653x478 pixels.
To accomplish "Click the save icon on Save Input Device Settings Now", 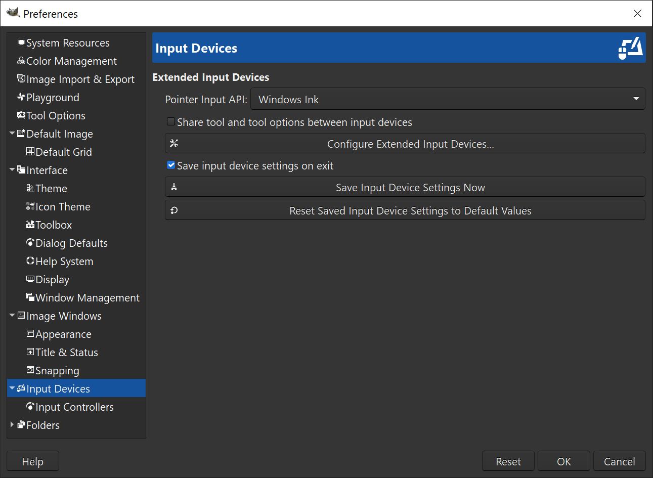I will (x=174, y=187).
